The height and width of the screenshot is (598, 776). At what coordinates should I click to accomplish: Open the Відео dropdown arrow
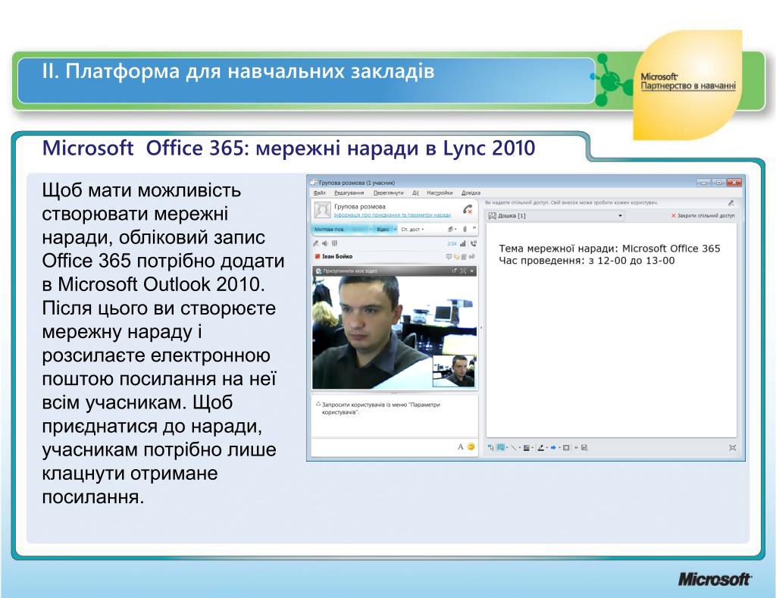pyautogui.click(x=395, y=229)
